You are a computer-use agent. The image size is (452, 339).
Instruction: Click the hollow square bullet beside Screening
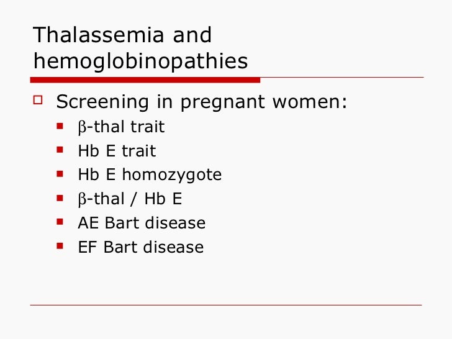[x=38, y=100]
